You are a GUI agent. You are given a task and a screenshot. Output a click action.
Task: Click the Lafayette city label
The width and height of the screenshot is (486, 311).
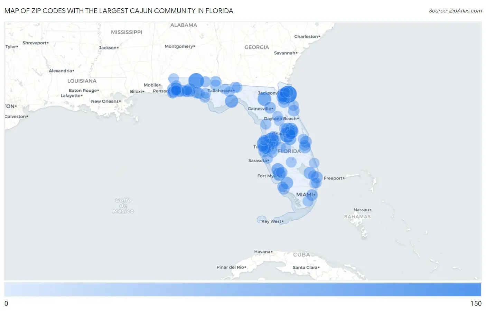pos(71,96)
